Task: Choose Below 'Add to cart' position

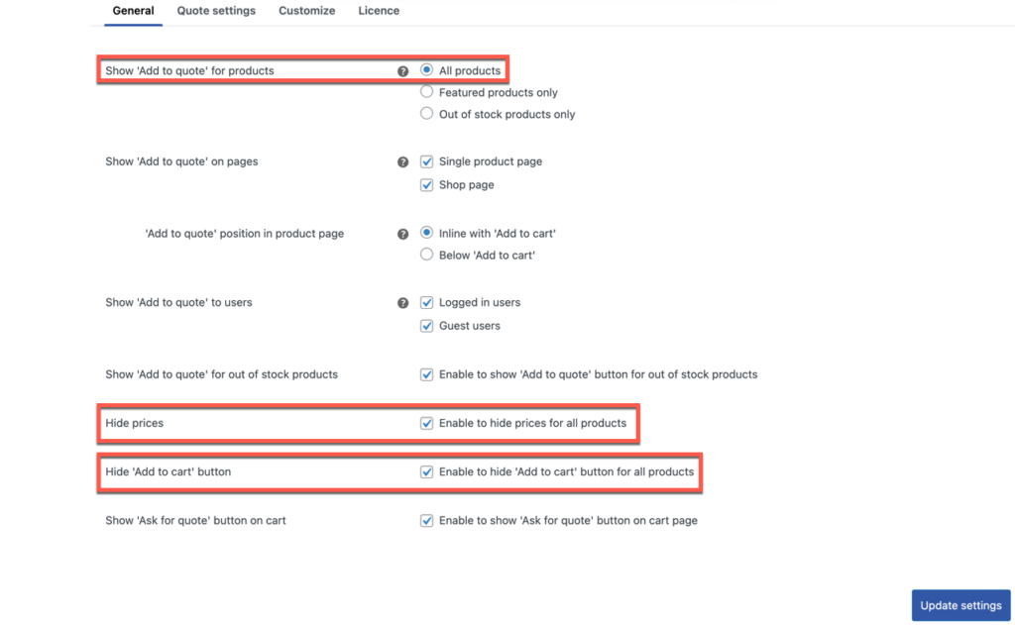Action: [427, 255]
